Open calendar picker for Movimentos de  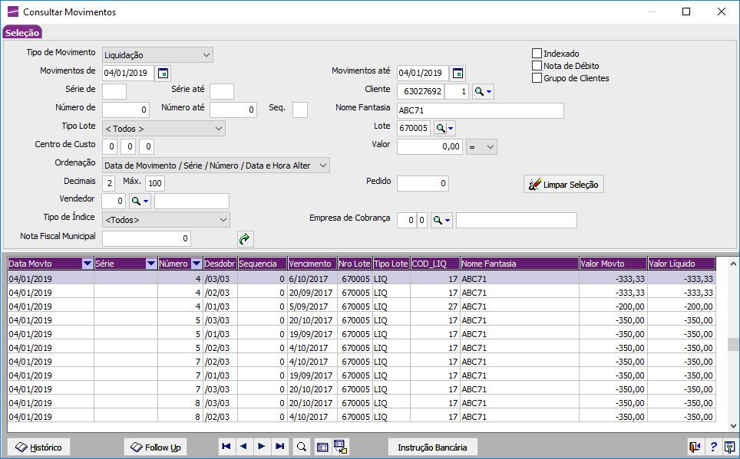tap(164, 74)
